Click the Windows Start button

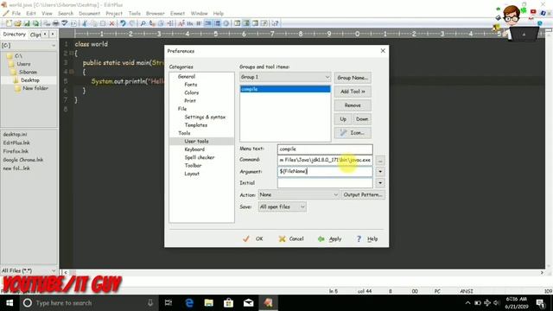(x=10, y=302)
